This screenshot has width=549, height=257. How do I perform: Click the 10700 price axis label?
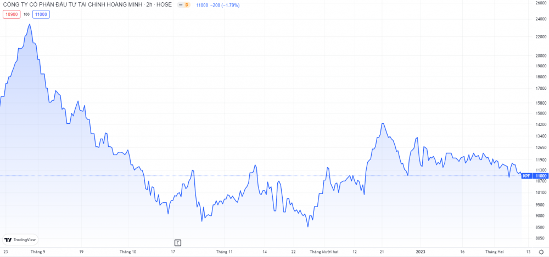(x=541, y=181)
